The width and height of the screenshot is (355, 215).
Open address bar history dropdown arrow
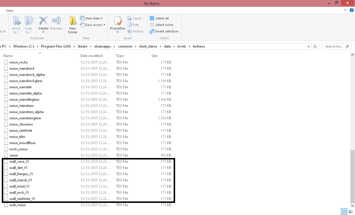309,46
